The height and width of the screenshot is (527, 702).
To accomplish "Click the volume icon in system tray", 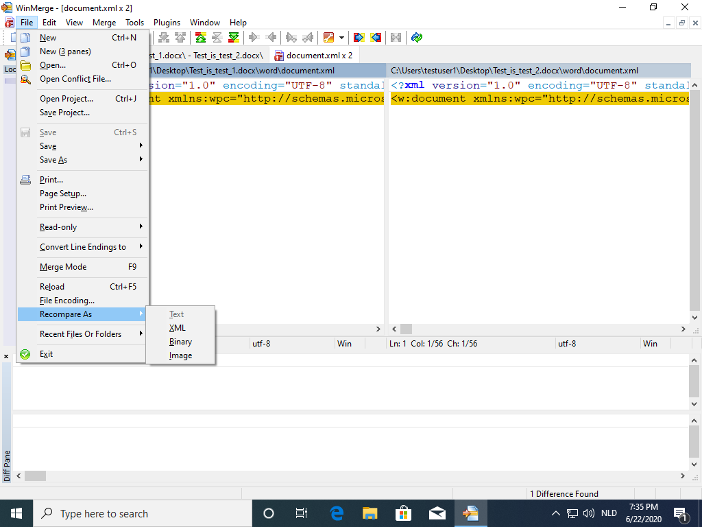I will click(x=589, y=513).
